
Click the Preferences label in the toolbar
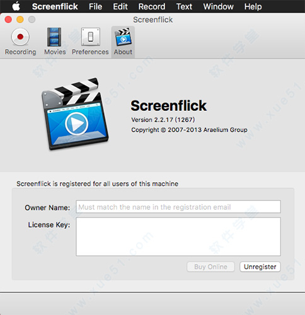[90, 52]
